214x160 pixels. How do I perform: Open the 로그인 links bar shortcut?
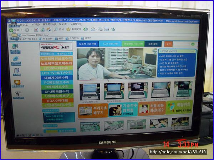(x=86, y=38)
